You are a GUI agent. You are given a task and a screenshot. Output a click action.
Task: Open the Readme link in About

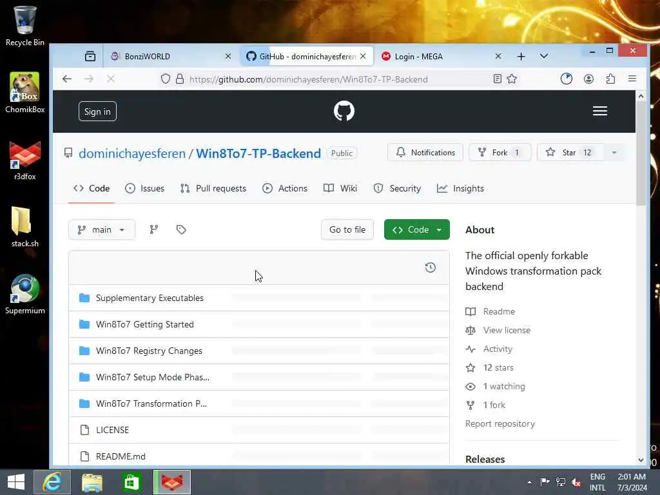coord(499,311)
